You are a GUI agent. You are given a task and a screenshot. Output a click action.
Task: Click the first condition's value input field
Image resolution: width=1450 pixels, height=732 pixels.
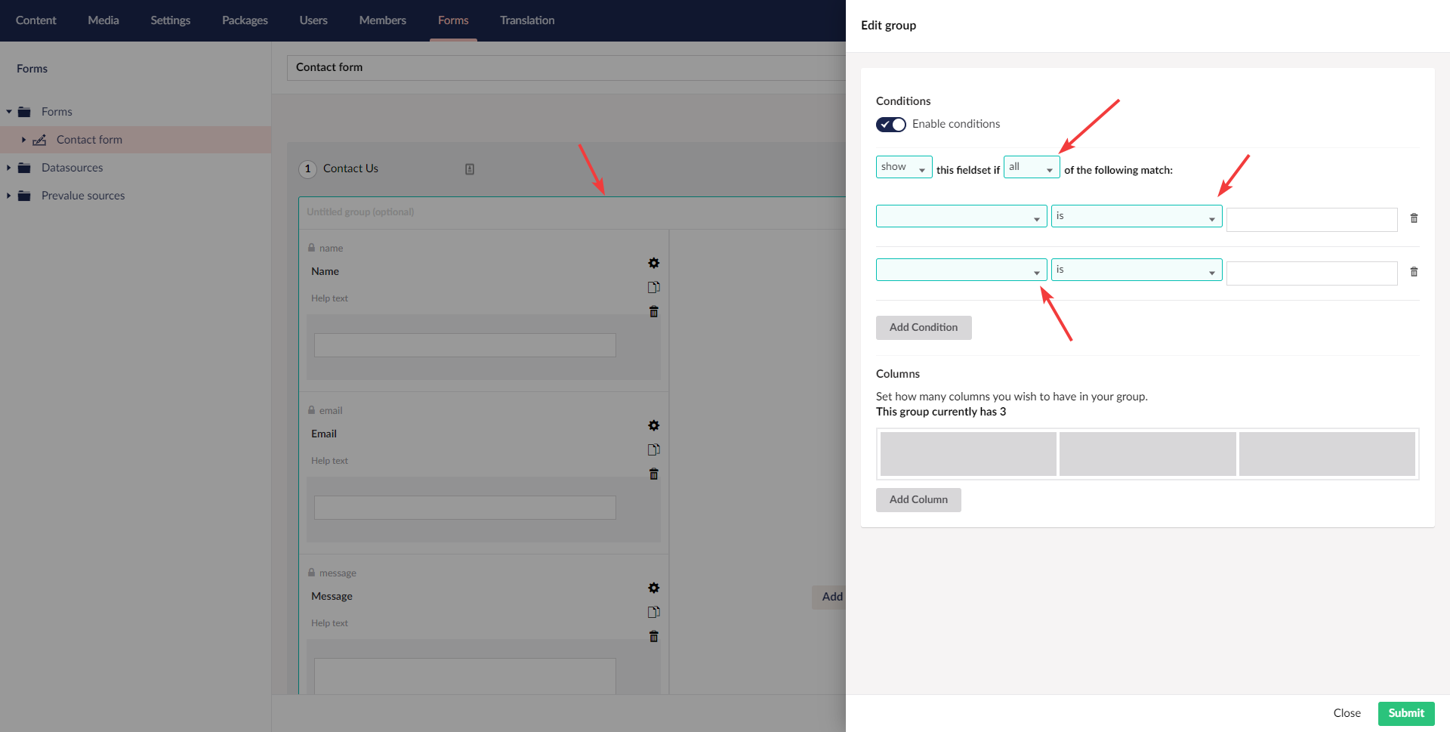pos(1312,219)
